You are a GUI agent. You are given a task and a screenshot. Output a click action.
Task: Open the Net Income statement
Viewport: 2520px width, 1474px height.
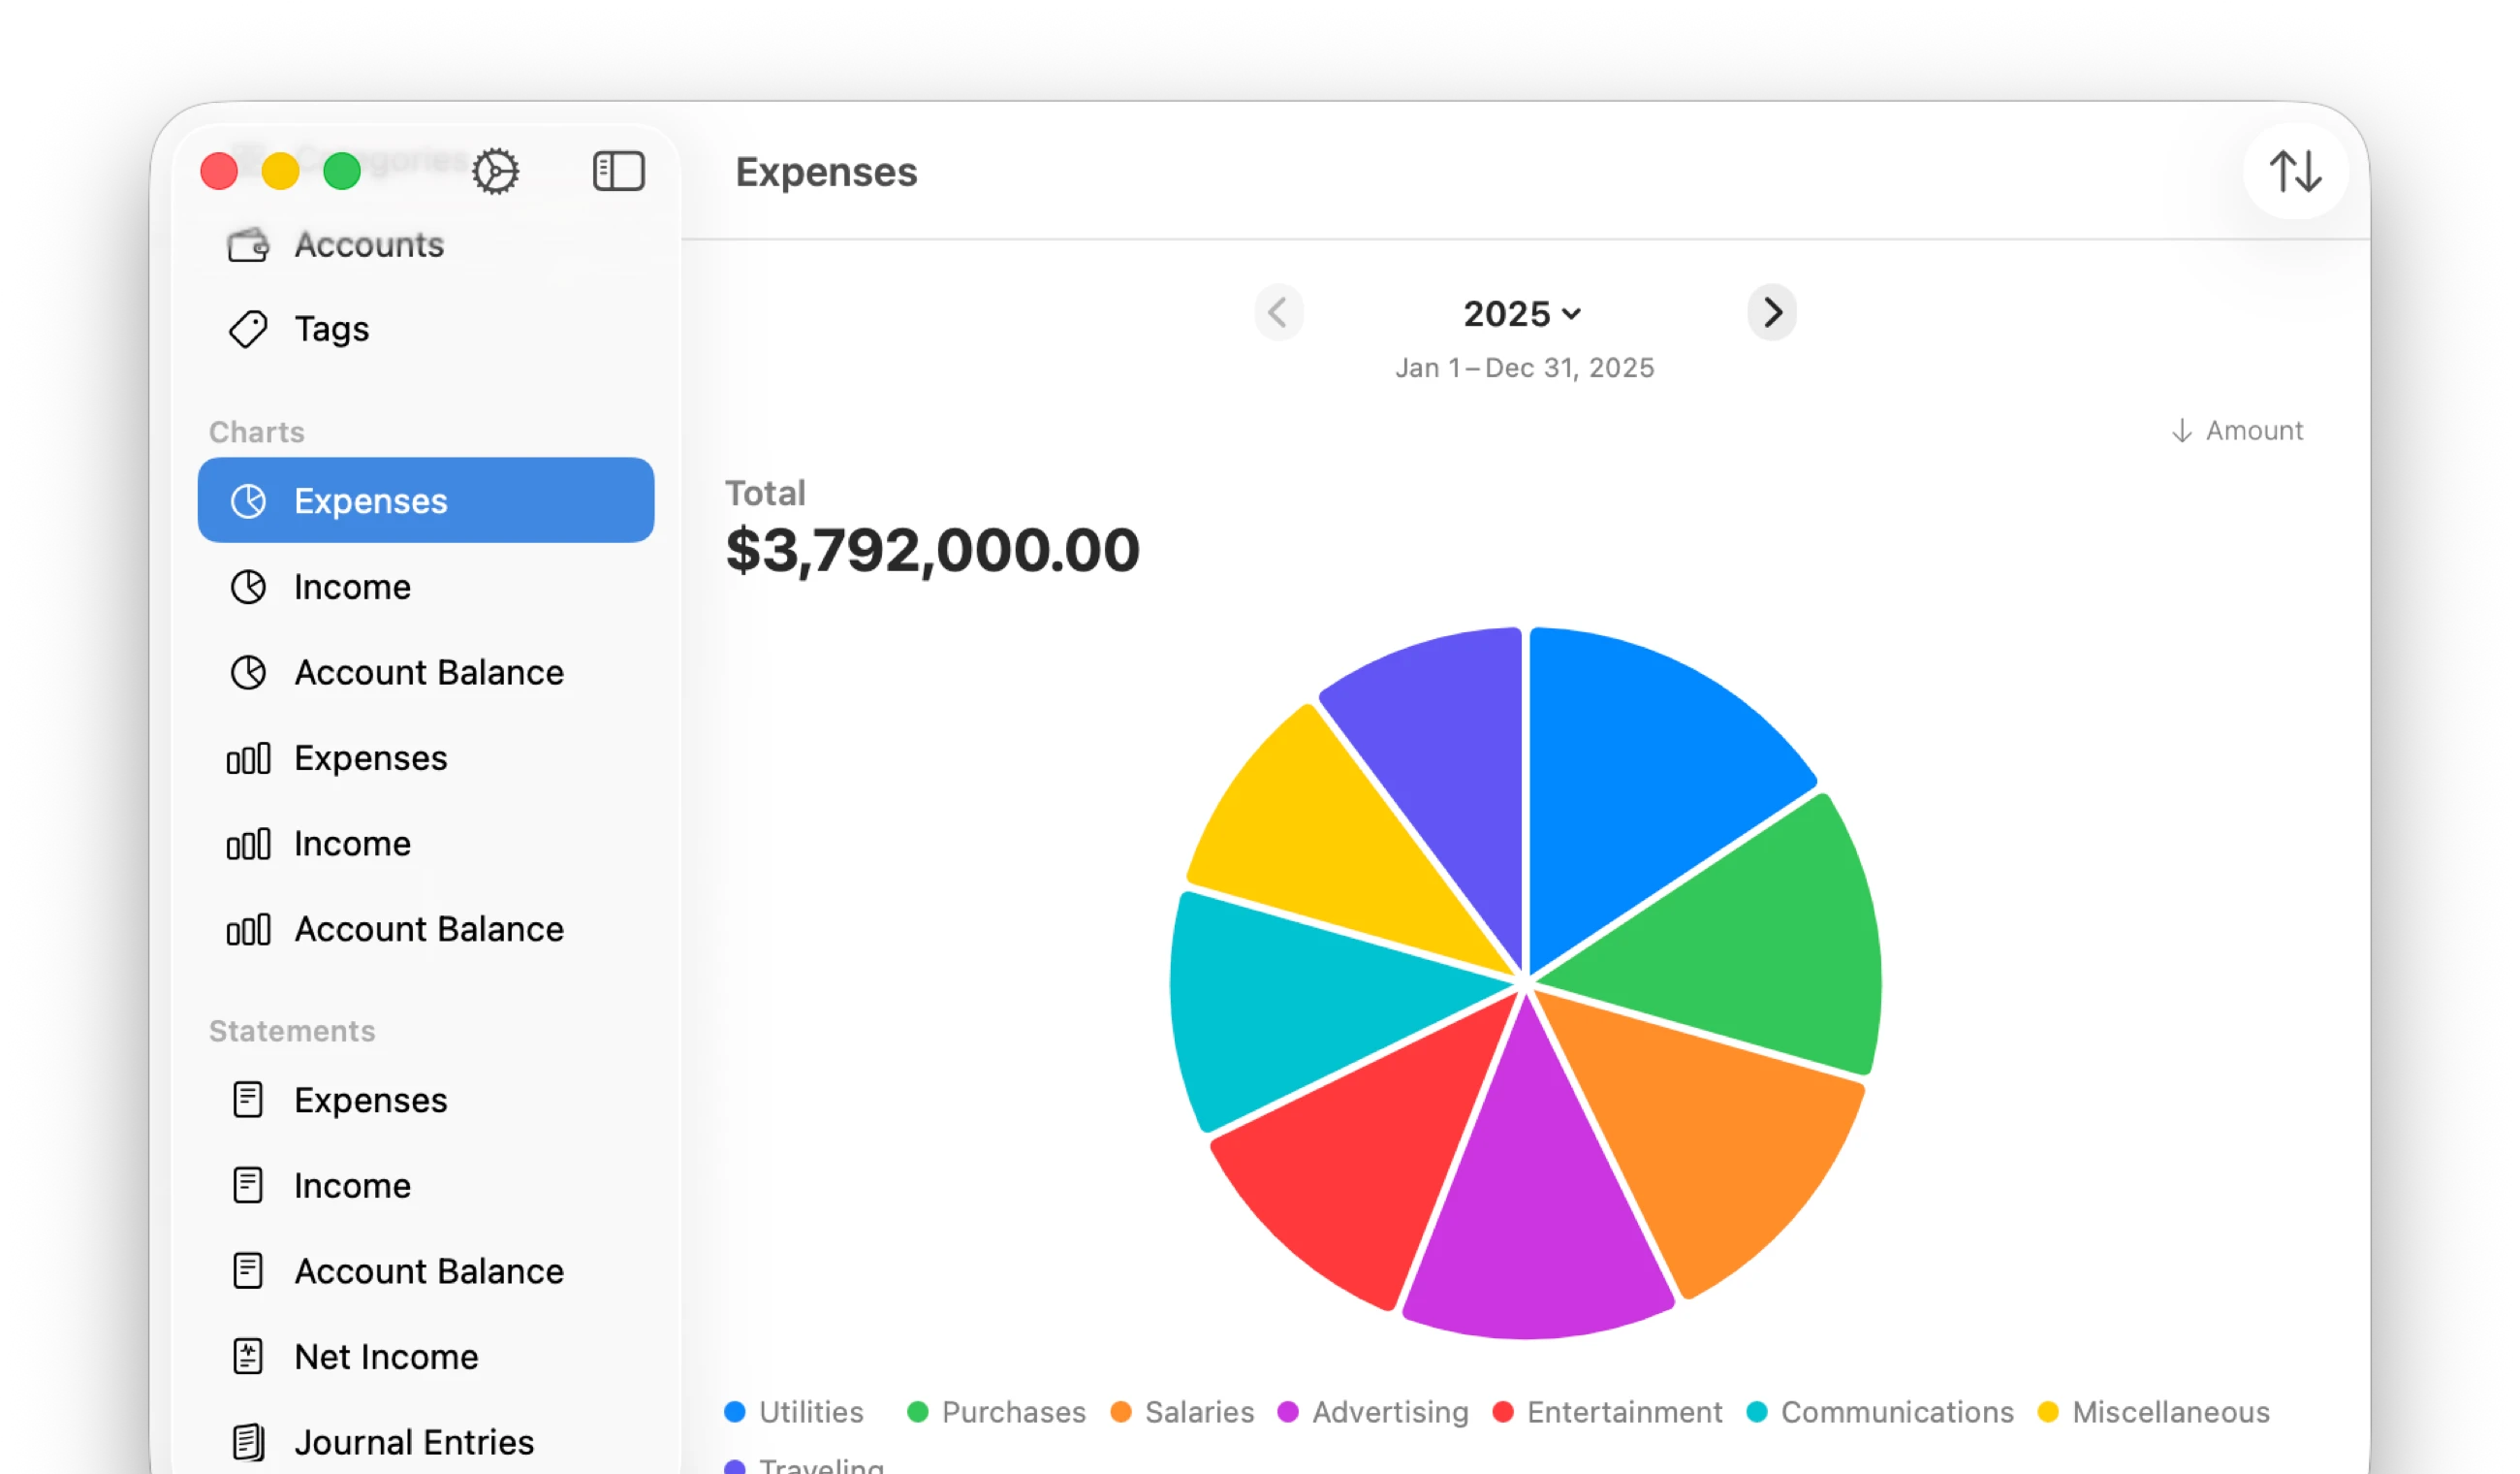[386, 1357]
